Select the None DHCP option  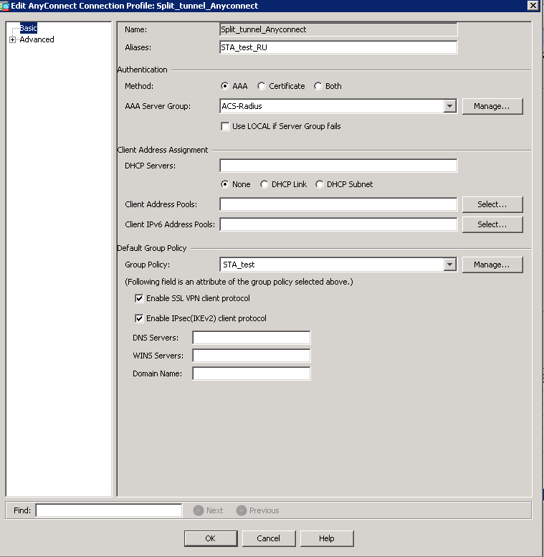coord(225,184)
